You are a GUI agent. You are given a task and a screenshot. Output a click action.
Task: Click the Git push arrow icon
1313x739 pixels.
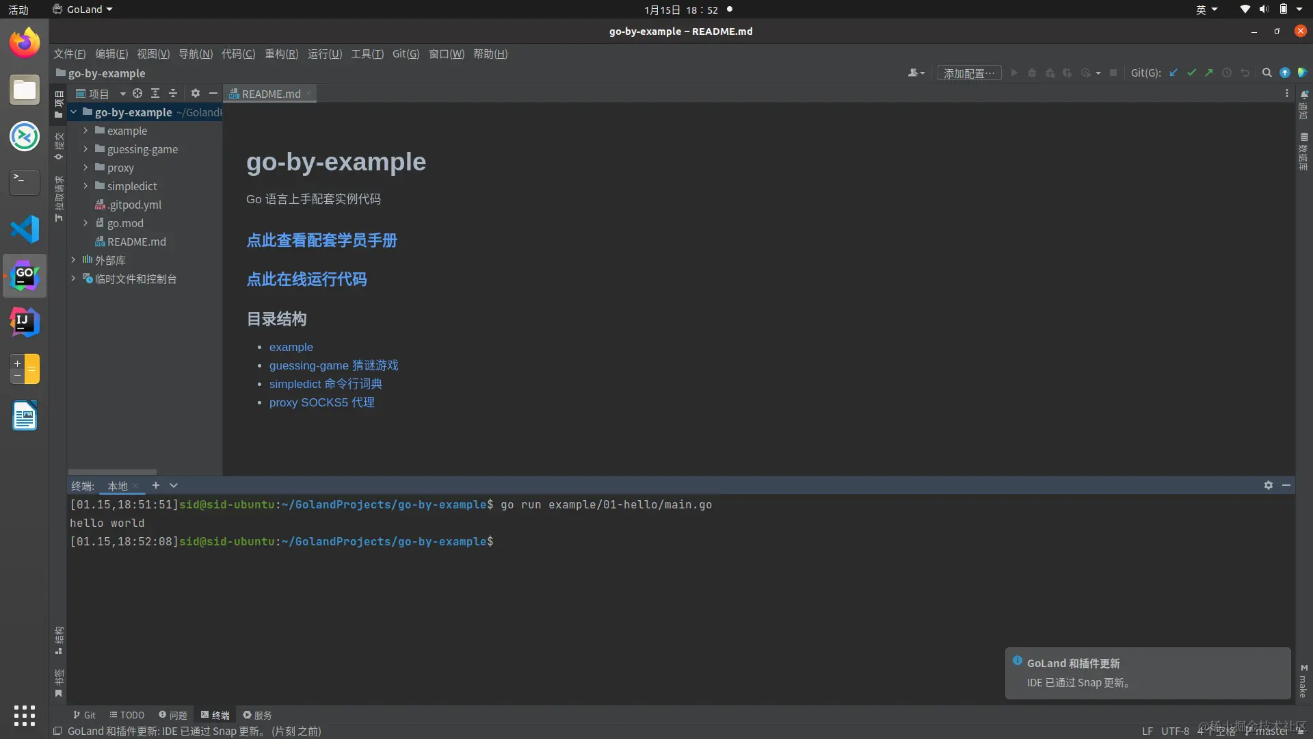pyautogui.click(x=1209, y=73)
